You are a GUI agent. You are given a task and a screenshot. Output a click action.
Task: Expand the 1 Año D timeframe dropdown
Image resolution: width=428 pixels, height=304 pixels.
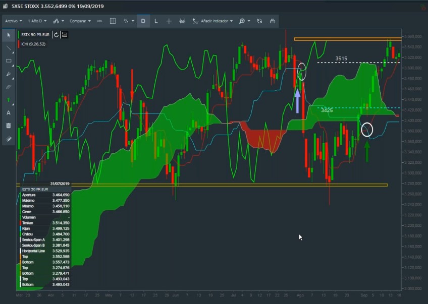point(37,21)
